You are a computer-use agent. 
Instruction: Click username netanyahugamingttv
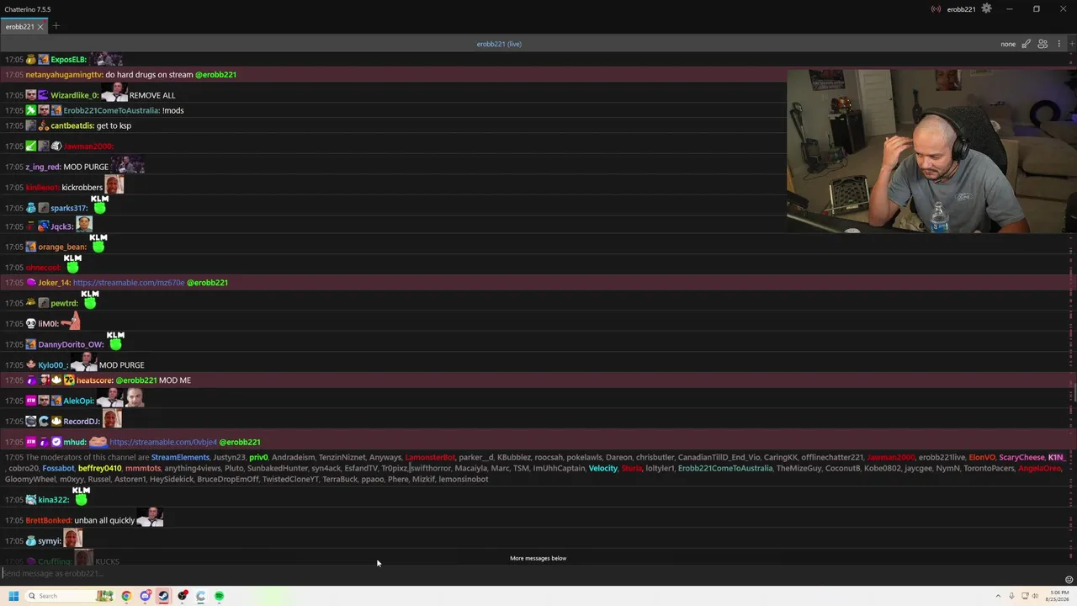point(64,75)
